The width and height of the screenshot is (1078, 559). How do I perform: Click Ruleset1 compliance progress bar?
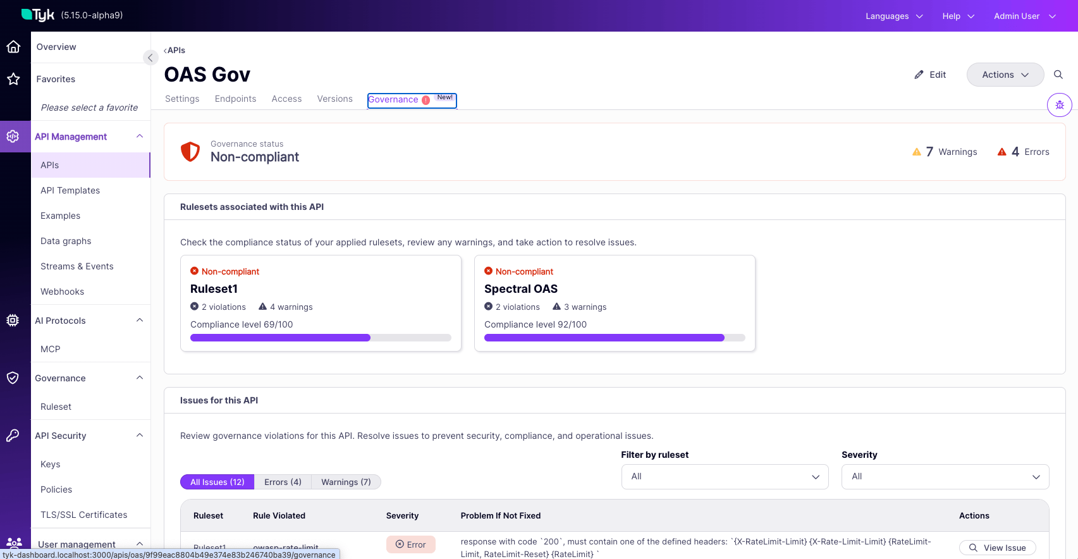[x=321, y=338]
